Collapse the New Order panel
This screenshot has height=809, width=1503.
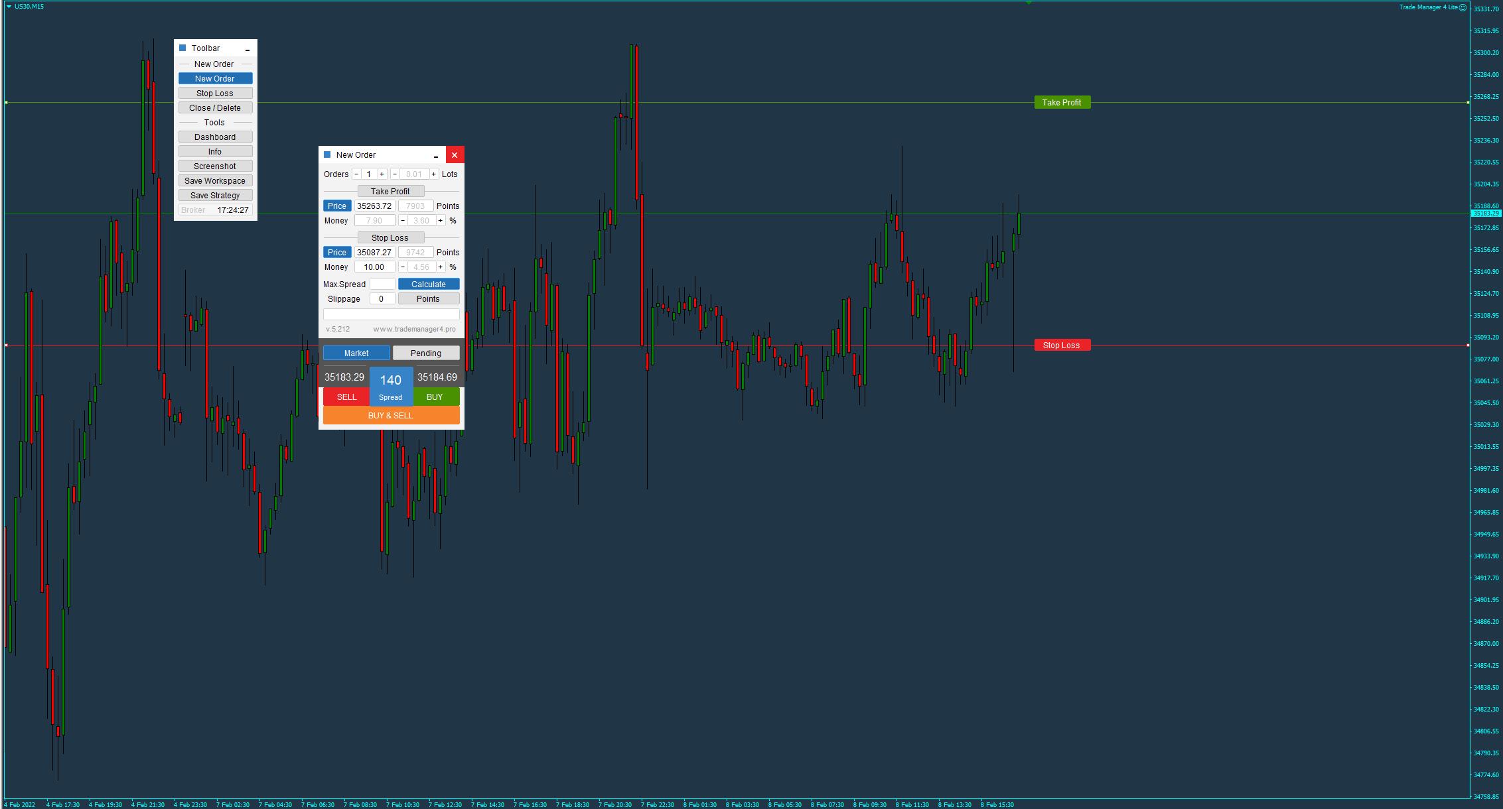[436, 156]
